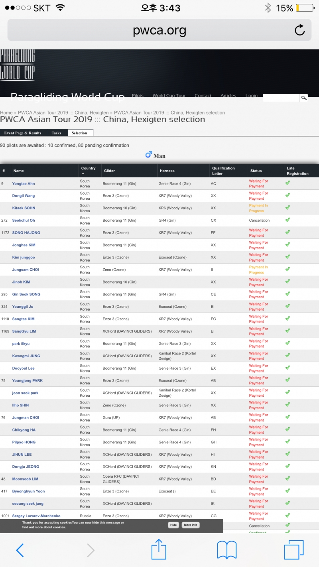Open the Safari share sheet icon
Screen dimensions: 319x567
[x=159, y=549]
